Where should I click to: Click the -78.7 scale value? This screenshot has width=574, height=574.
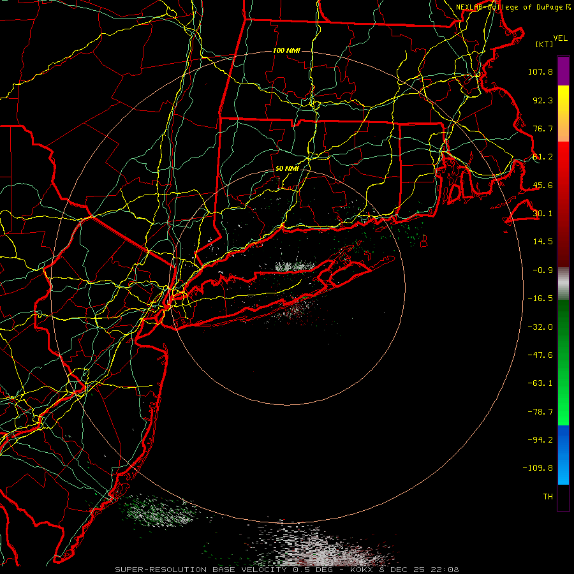pyautogui.click(x=540, y=412)
